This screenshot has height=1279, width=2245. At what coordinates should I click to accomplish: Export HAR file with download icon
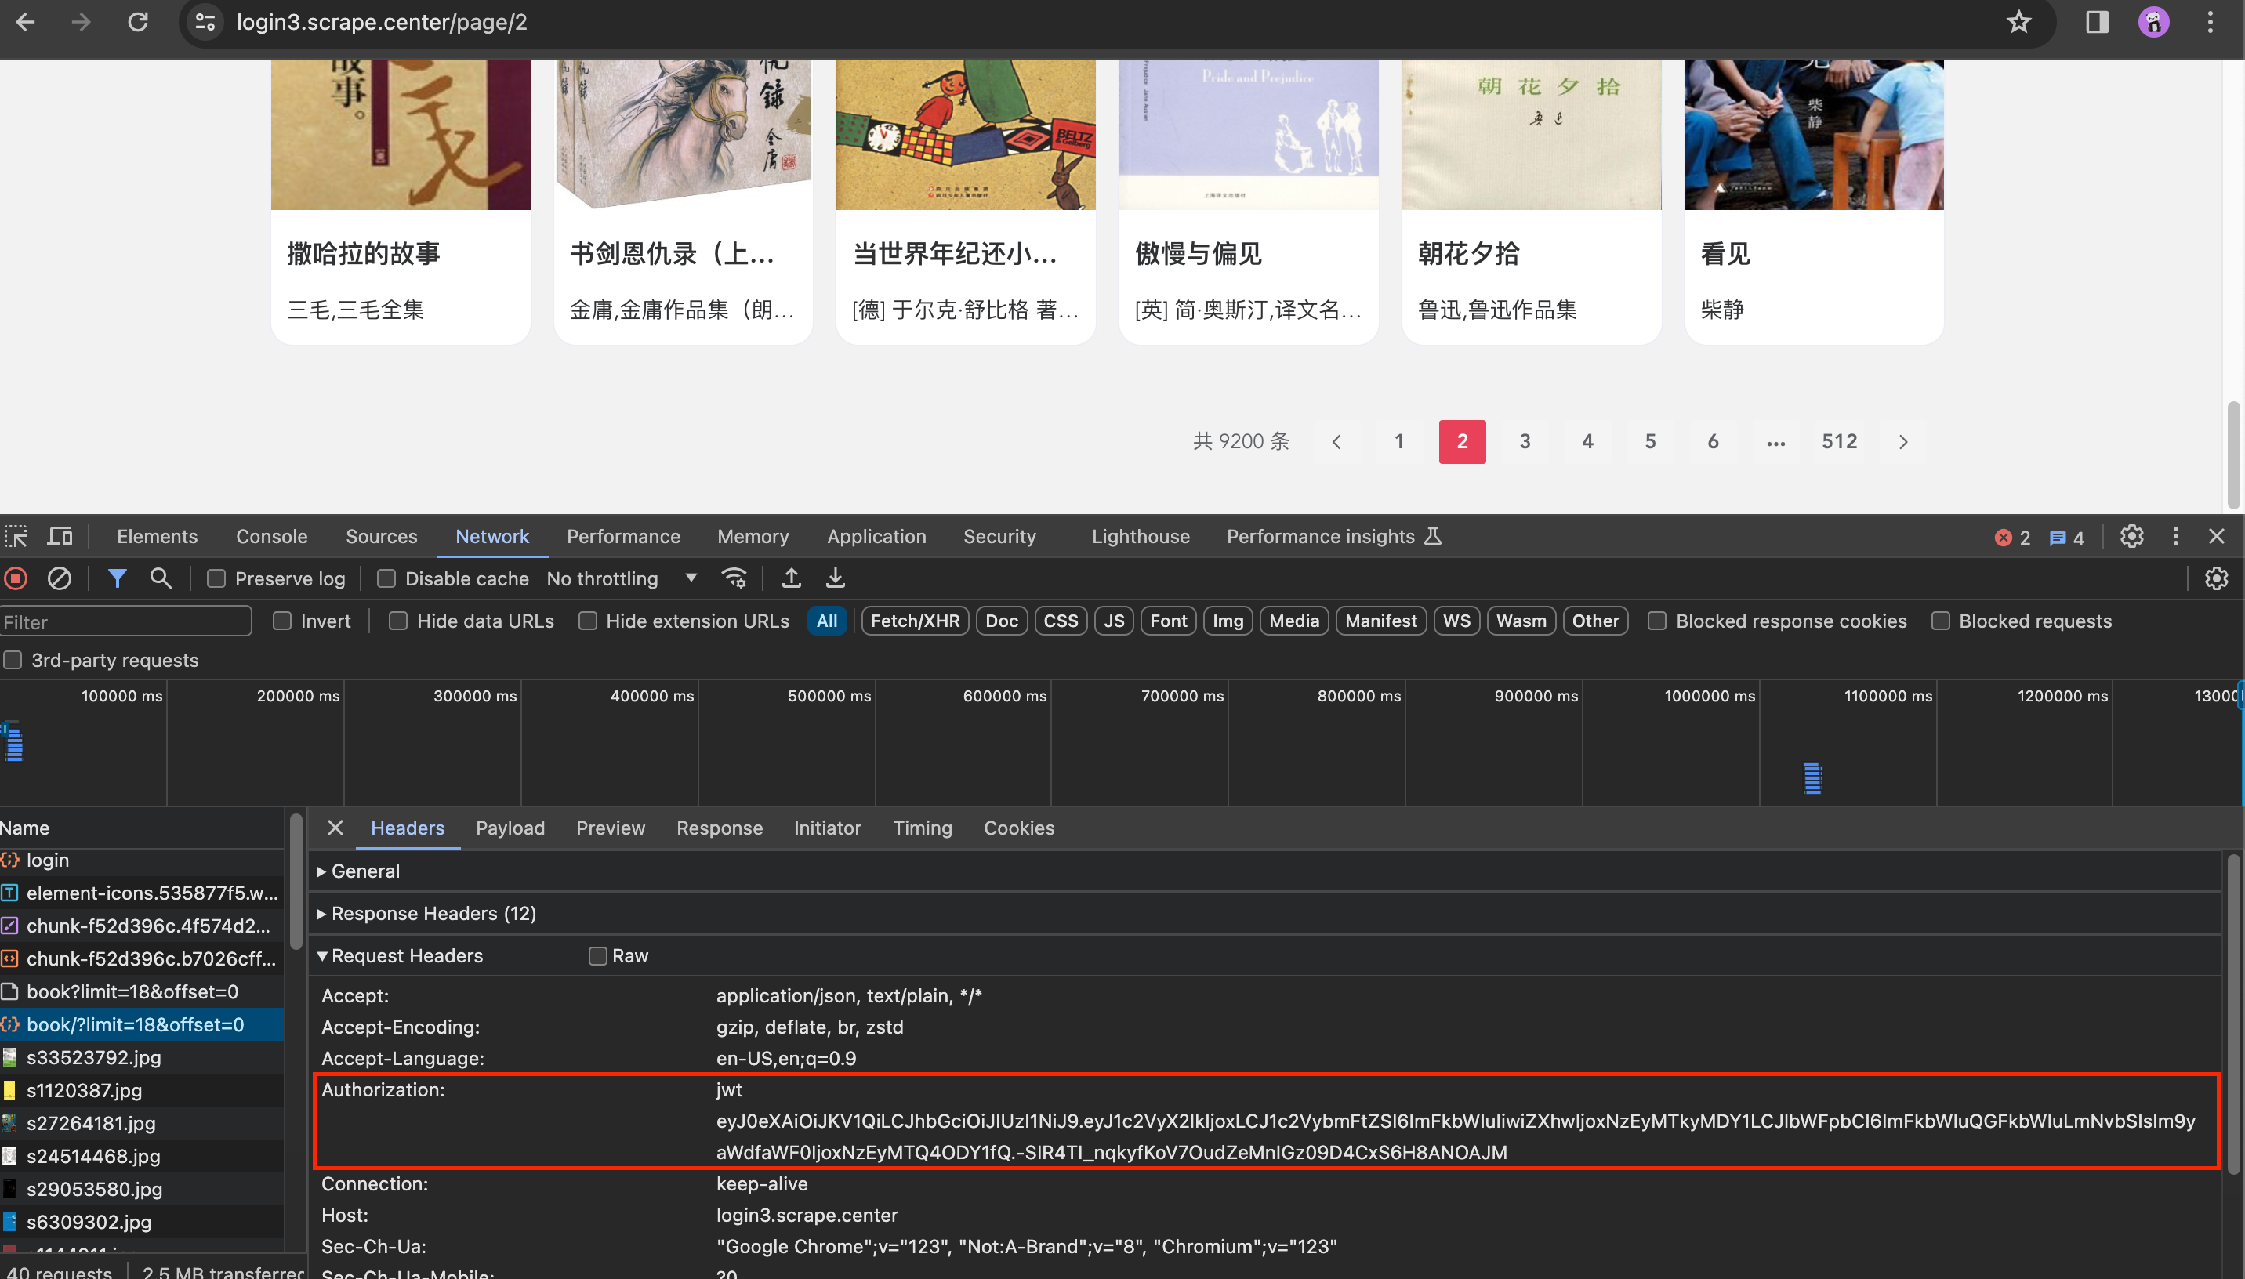point(836,578)
